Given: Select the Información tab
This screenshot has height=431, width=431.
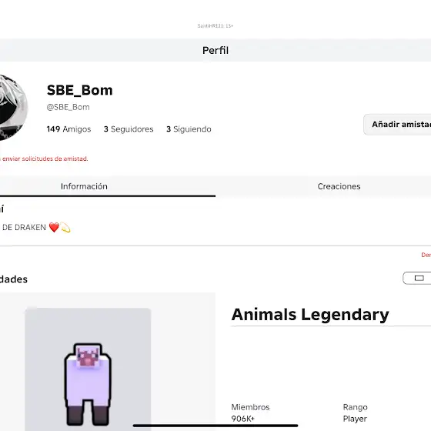Looking at the screenshot, I should (x=84, y=186).
